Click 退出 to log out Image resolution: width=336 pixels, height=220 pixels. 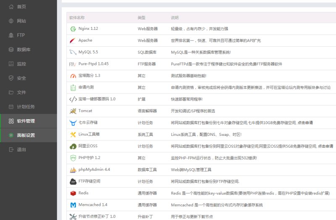29,149
